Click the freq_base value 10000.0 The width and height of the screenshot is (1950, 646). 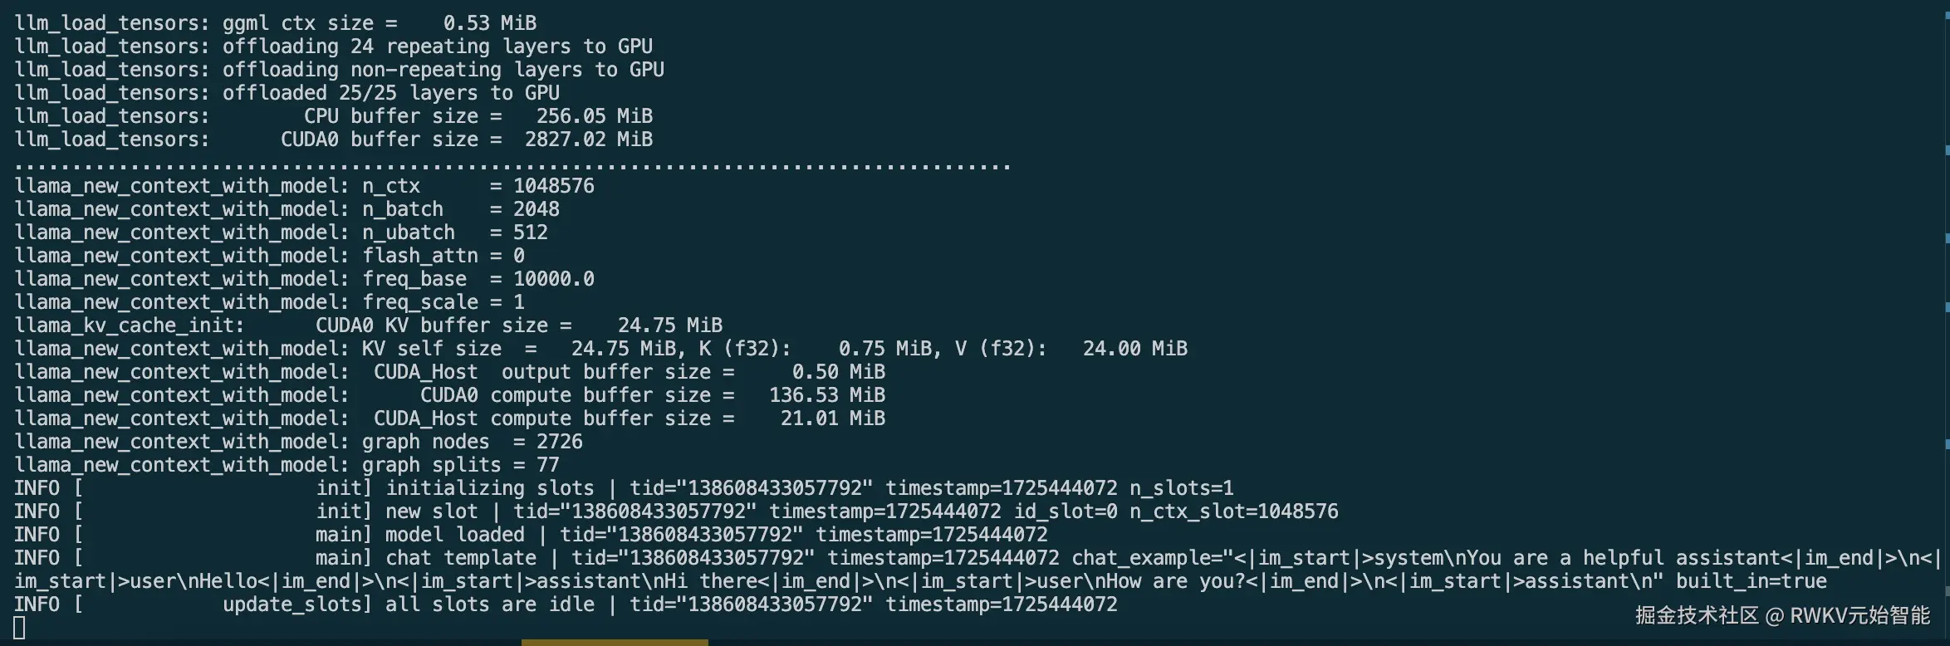click(x=553, y=279)
